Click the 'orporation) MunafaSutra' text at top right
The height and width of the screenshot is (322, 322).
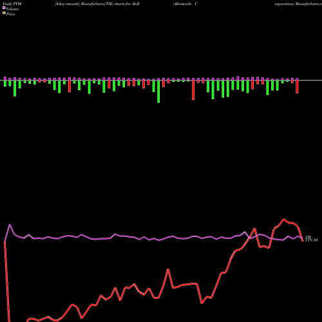pyautogui.click(x=298, y=4)
